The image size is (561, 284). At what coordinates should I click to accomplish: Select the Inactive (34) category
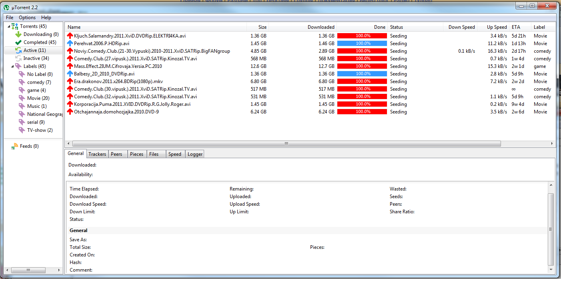click(x=36, y=58)
